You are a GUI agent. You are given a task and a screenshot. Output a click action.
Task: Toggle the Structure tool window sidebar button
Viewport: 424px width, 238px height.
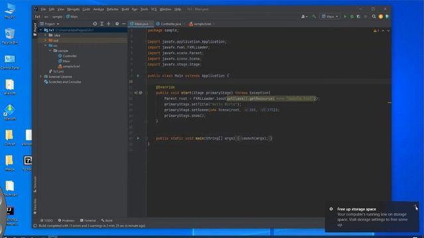point(35,184)
